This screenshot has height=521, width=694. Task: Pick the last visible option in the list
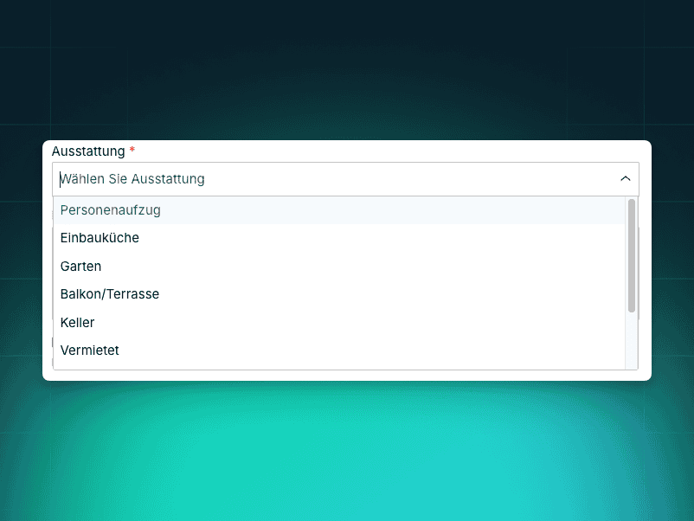pos(90,351)
